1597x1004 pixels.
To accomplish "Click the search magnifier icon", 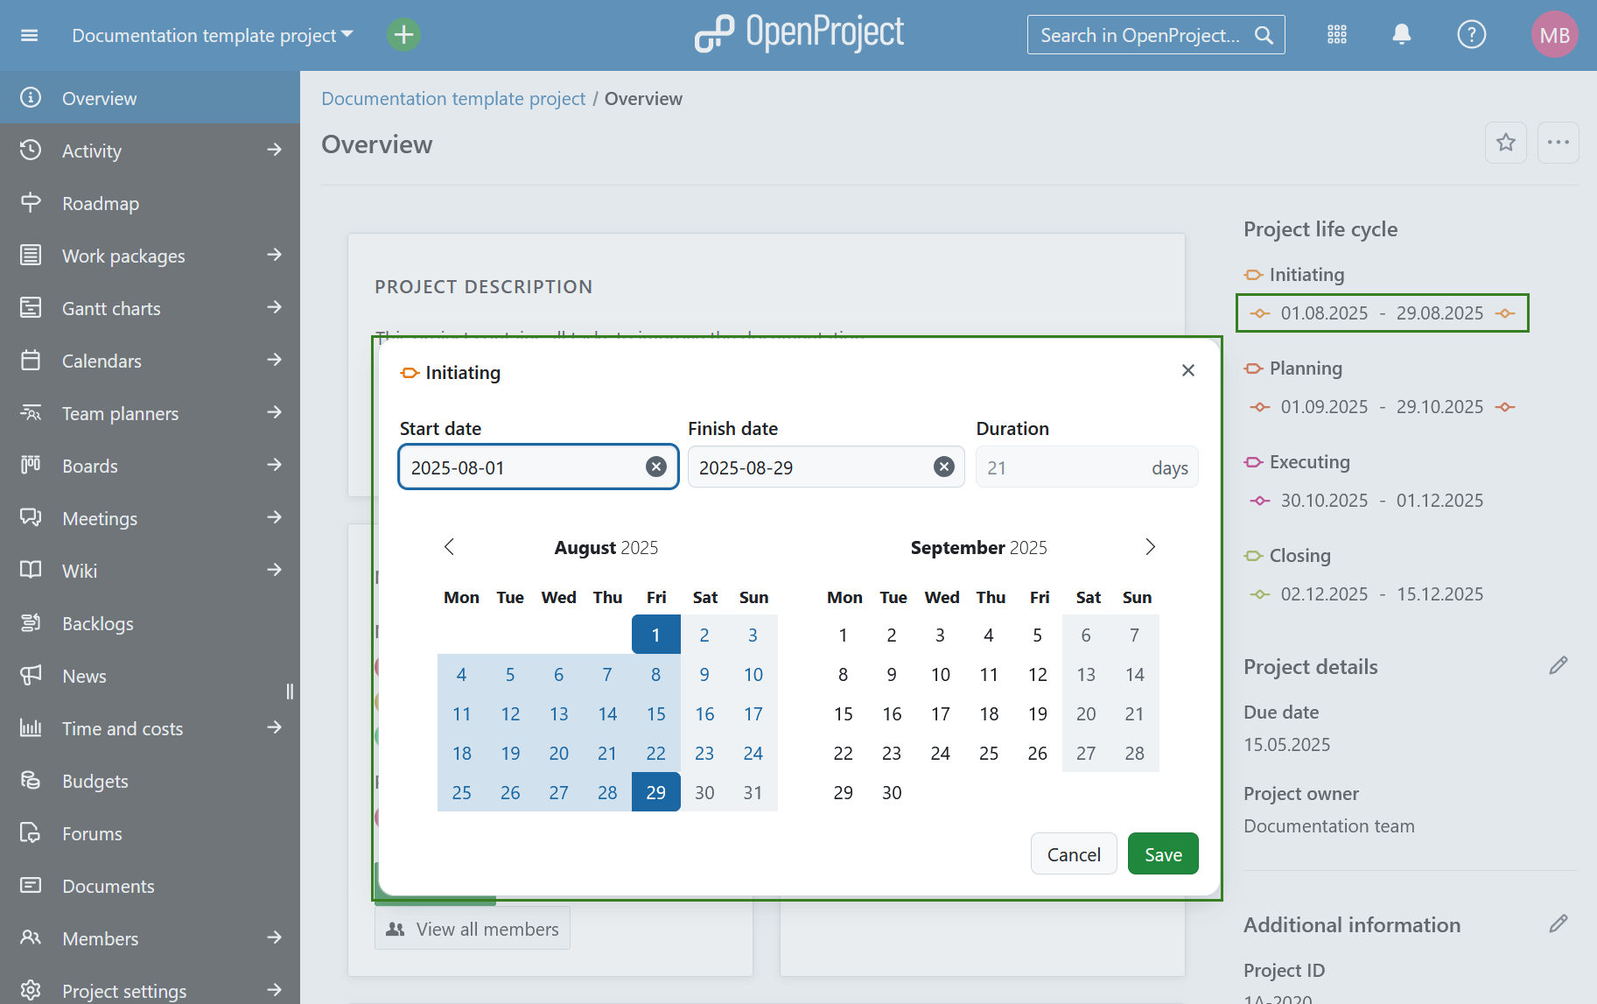I will point(1264,35).
